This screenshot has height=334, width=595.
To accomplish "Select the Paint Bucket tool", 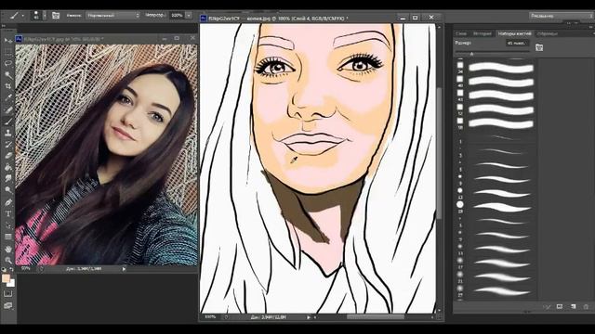I will (8, 167).
